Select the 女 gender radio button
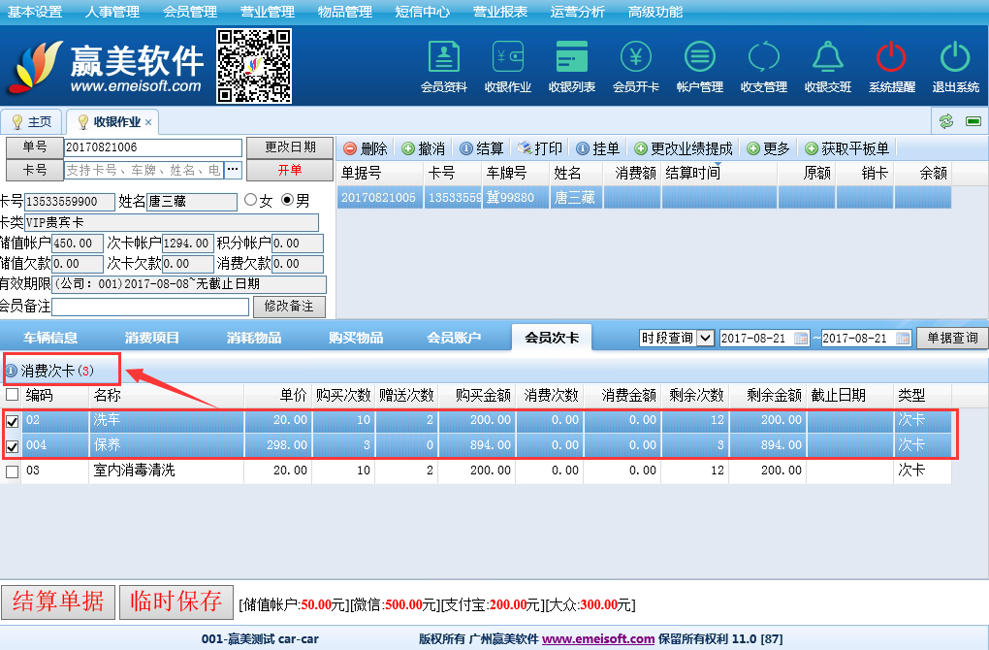The image size is (989, 650). pyautogui.click(x=251, y=201)
